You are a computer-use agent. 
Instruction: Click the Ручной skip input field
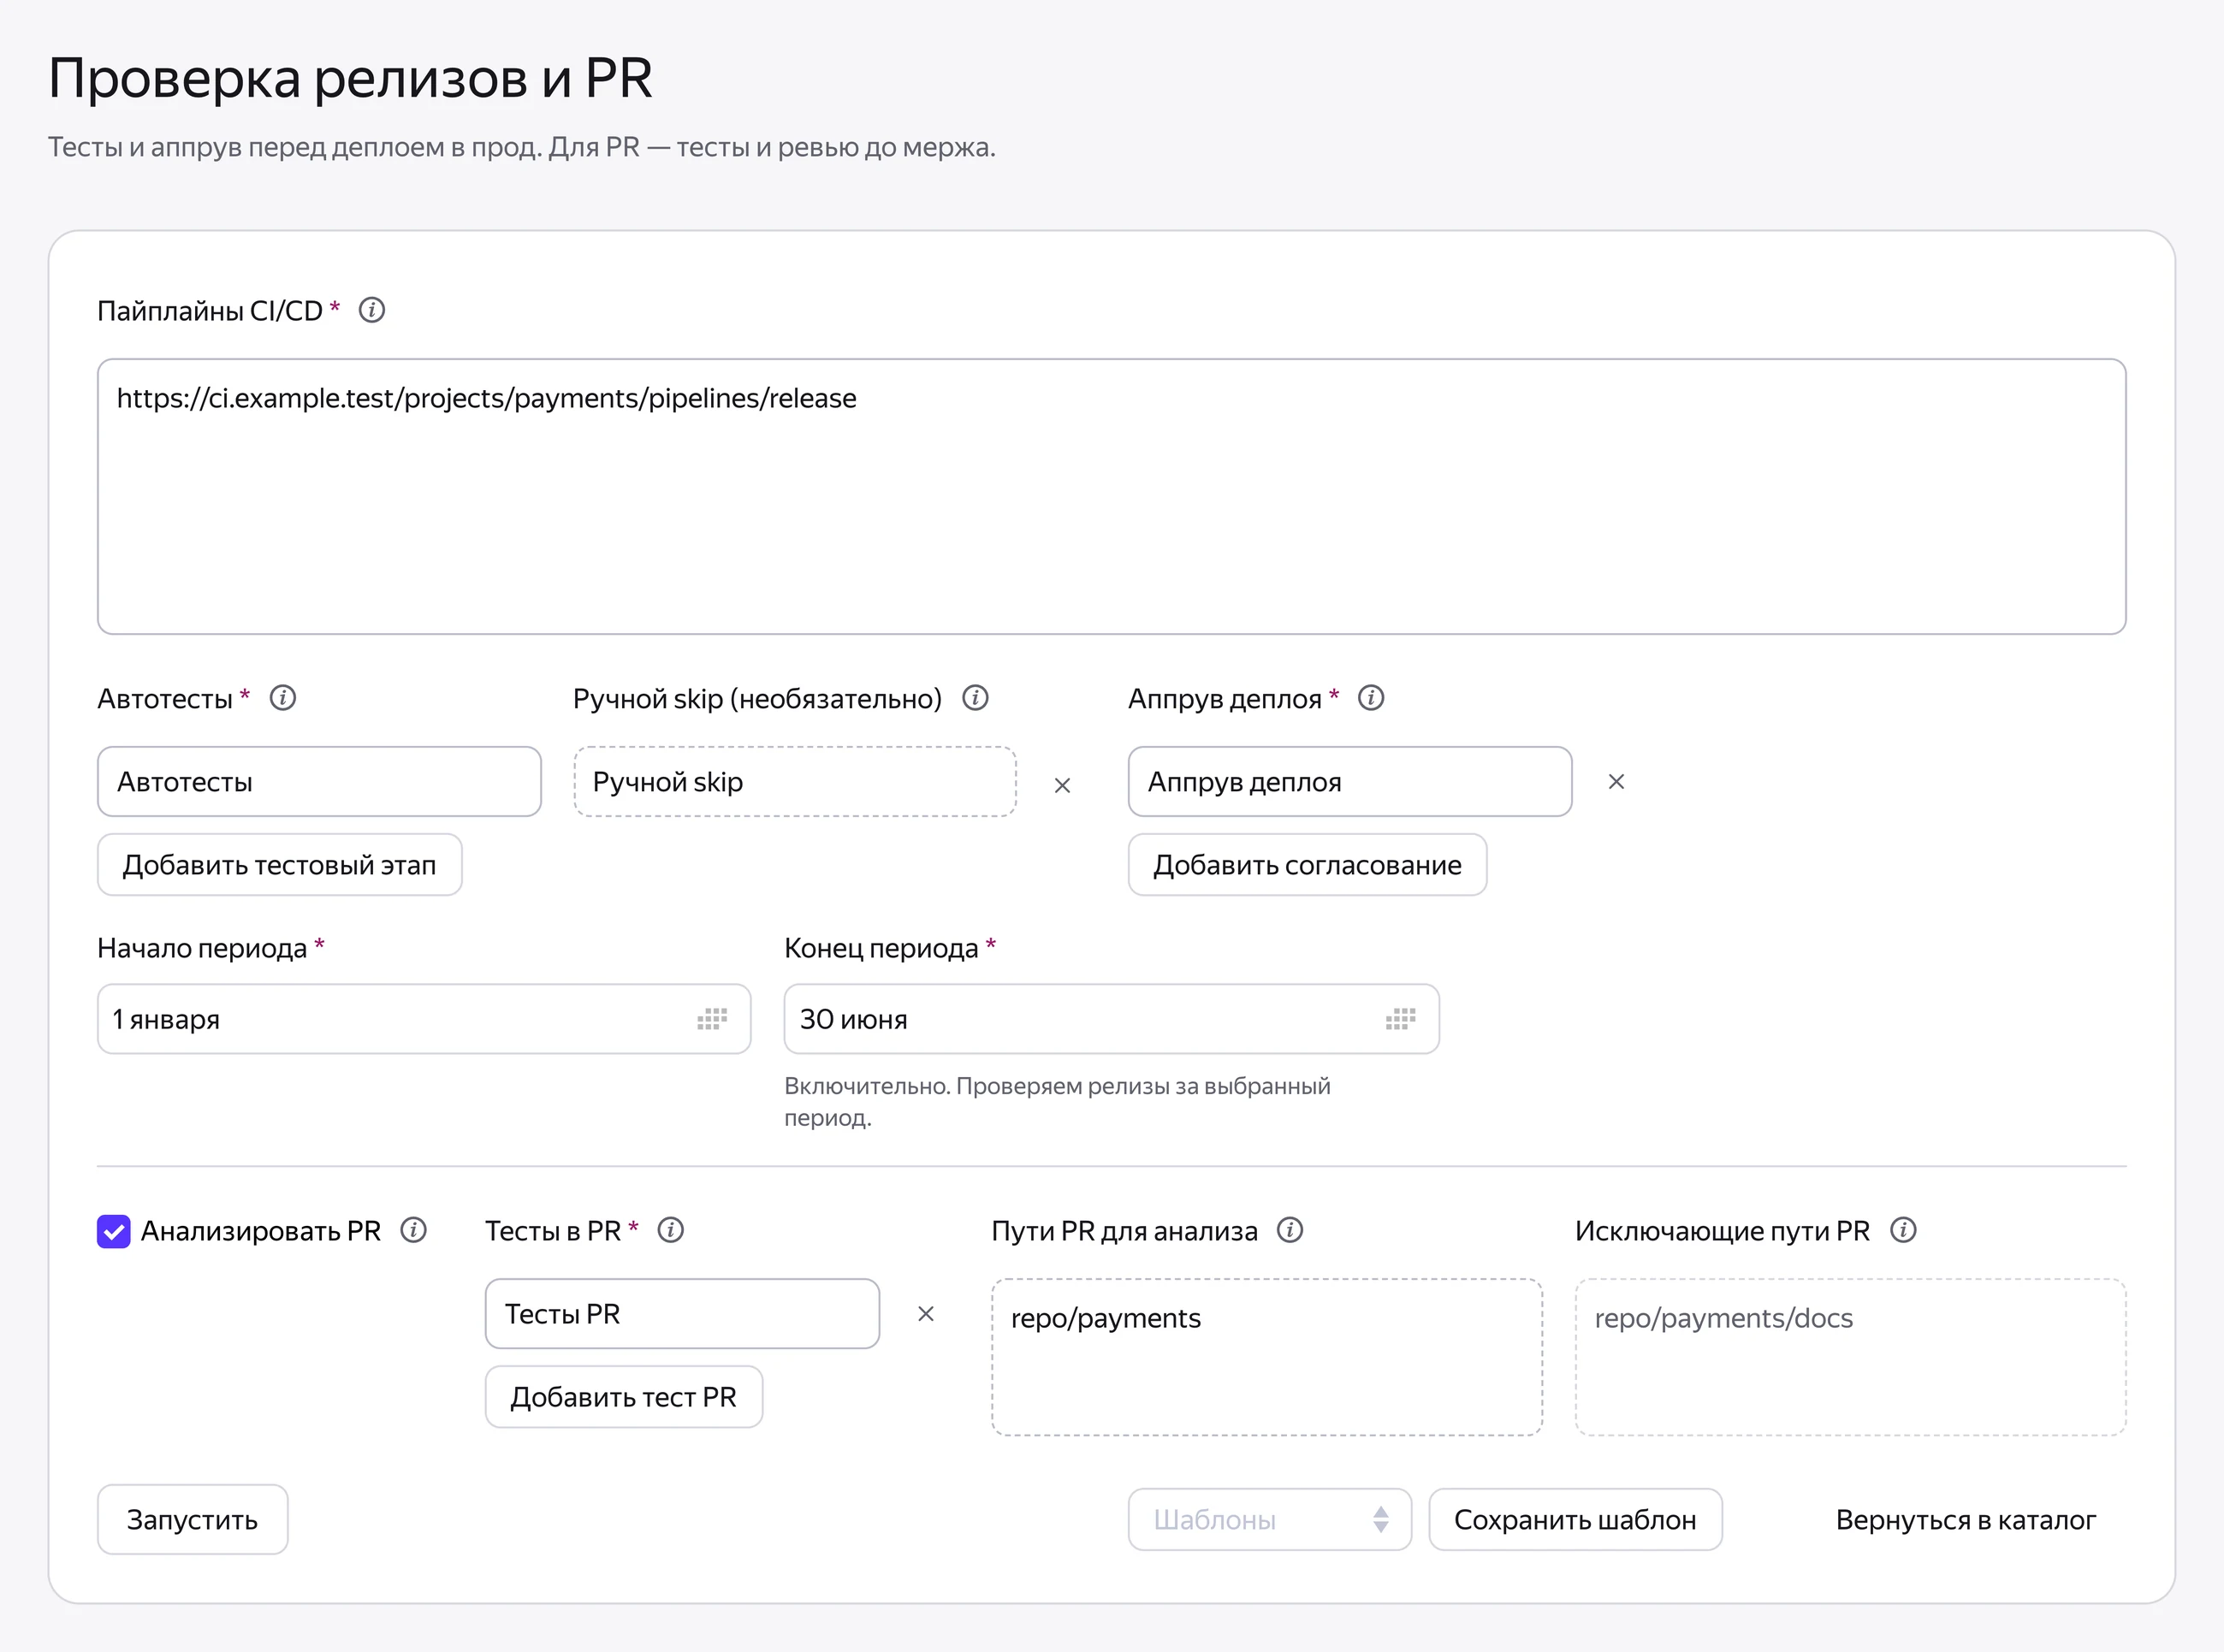(795, 781)
